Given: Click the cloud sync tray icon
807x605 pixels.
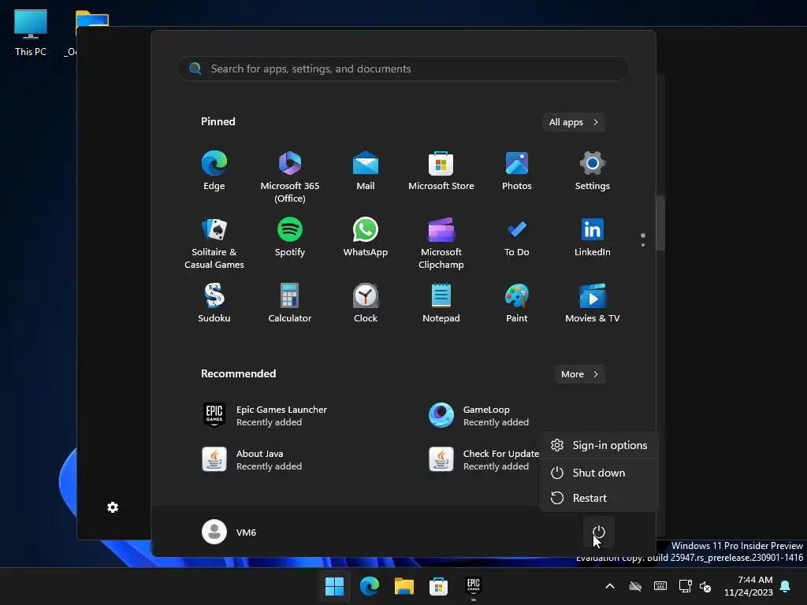Looking at the screenshot, I should click(636, 586).
